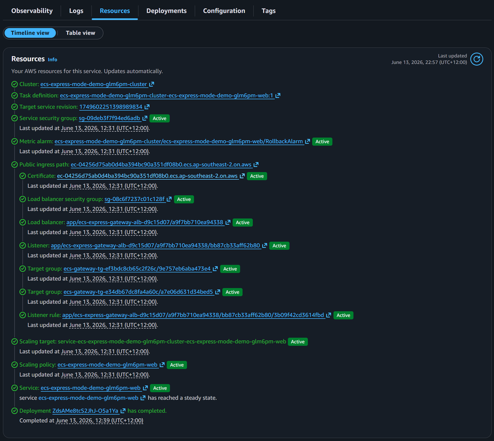The width and height of the screenshot is (494, 441).
Task: Open external link icon beside Certificate
Action: [x=242, y=176]
